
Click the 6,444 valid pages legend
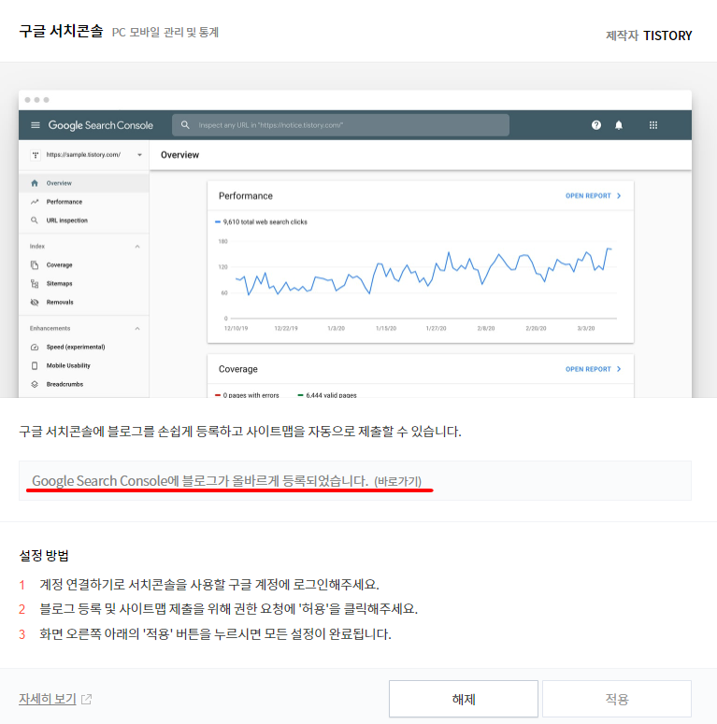coord(327,395)
